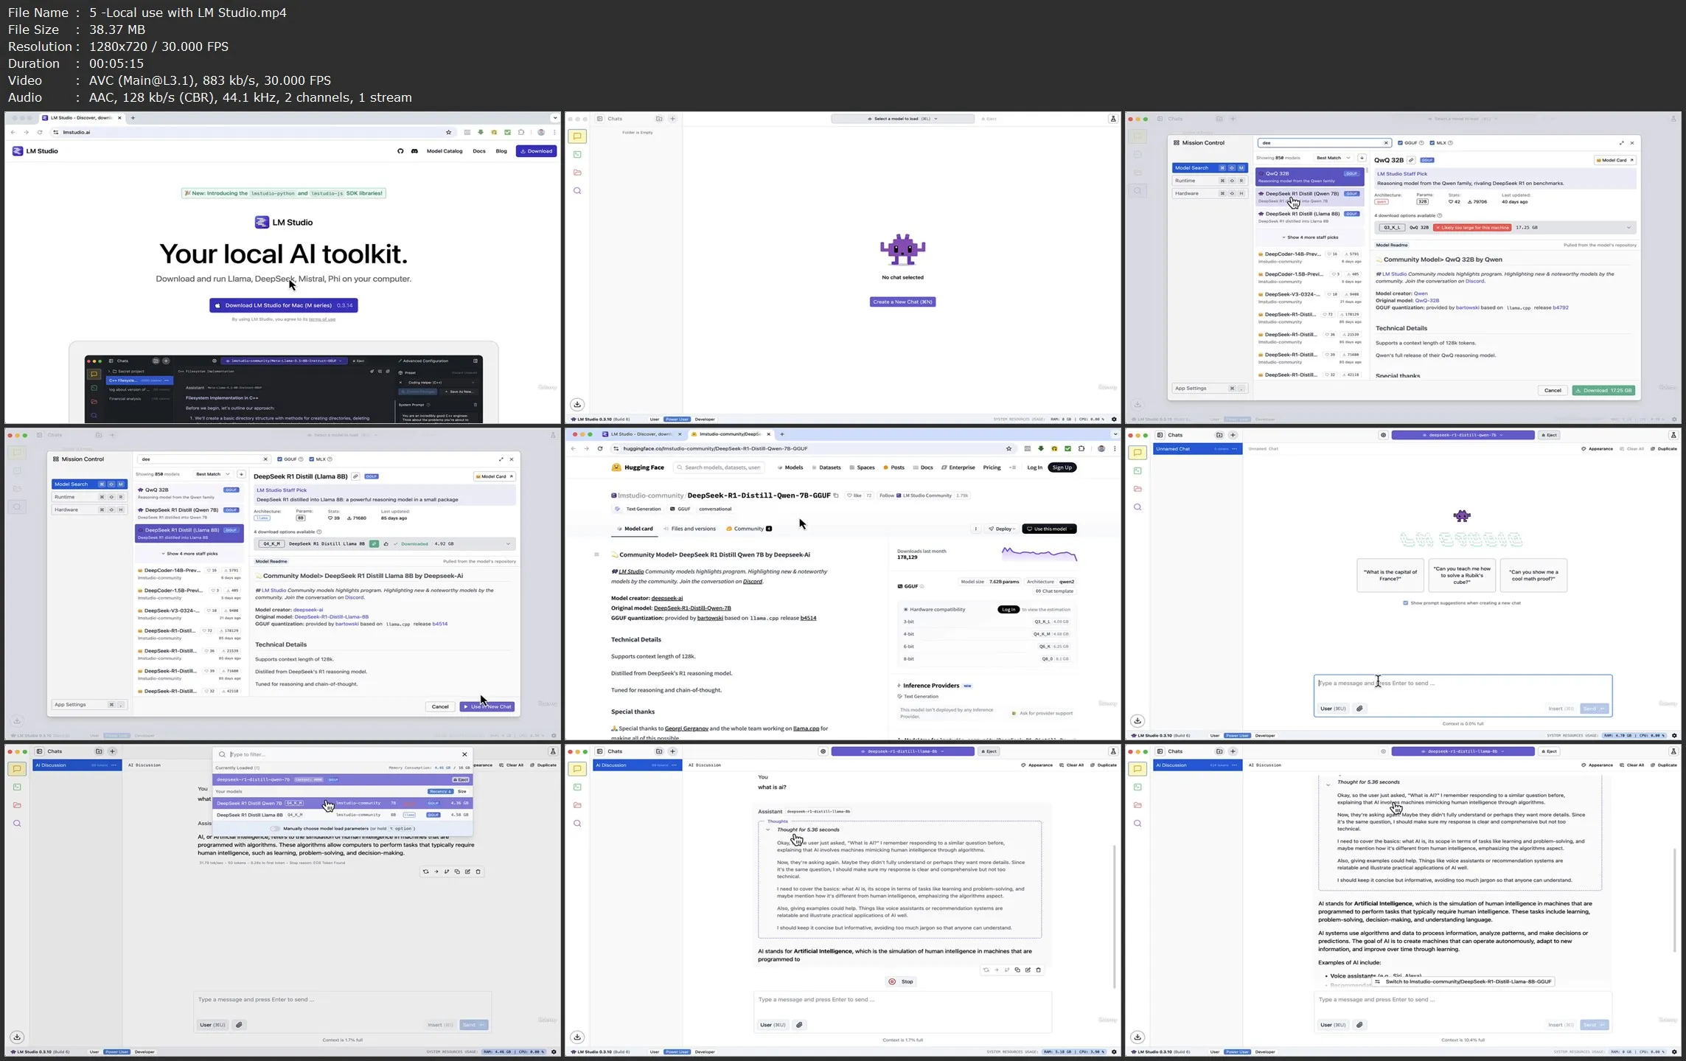The width and height of the screenshot is (1686, 1061).
Task: Select DeepSeek R1 Distill (Qwen 7B) in QwQ frame
Action: [1309, 197]
